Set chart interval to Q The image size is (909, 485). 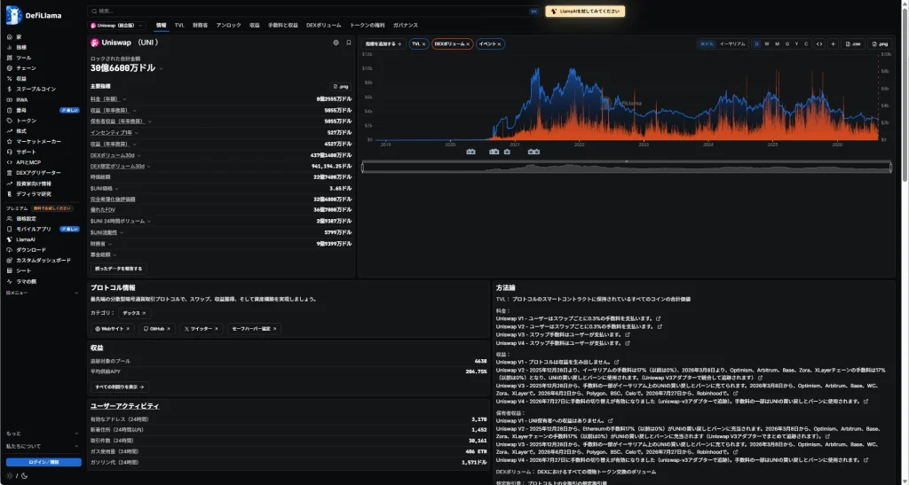pyautogui.click(x=786, y=44)
